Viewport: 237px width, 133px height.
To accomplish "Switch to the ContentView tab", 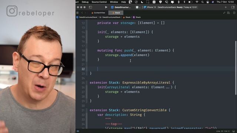I will click(98, 13).
